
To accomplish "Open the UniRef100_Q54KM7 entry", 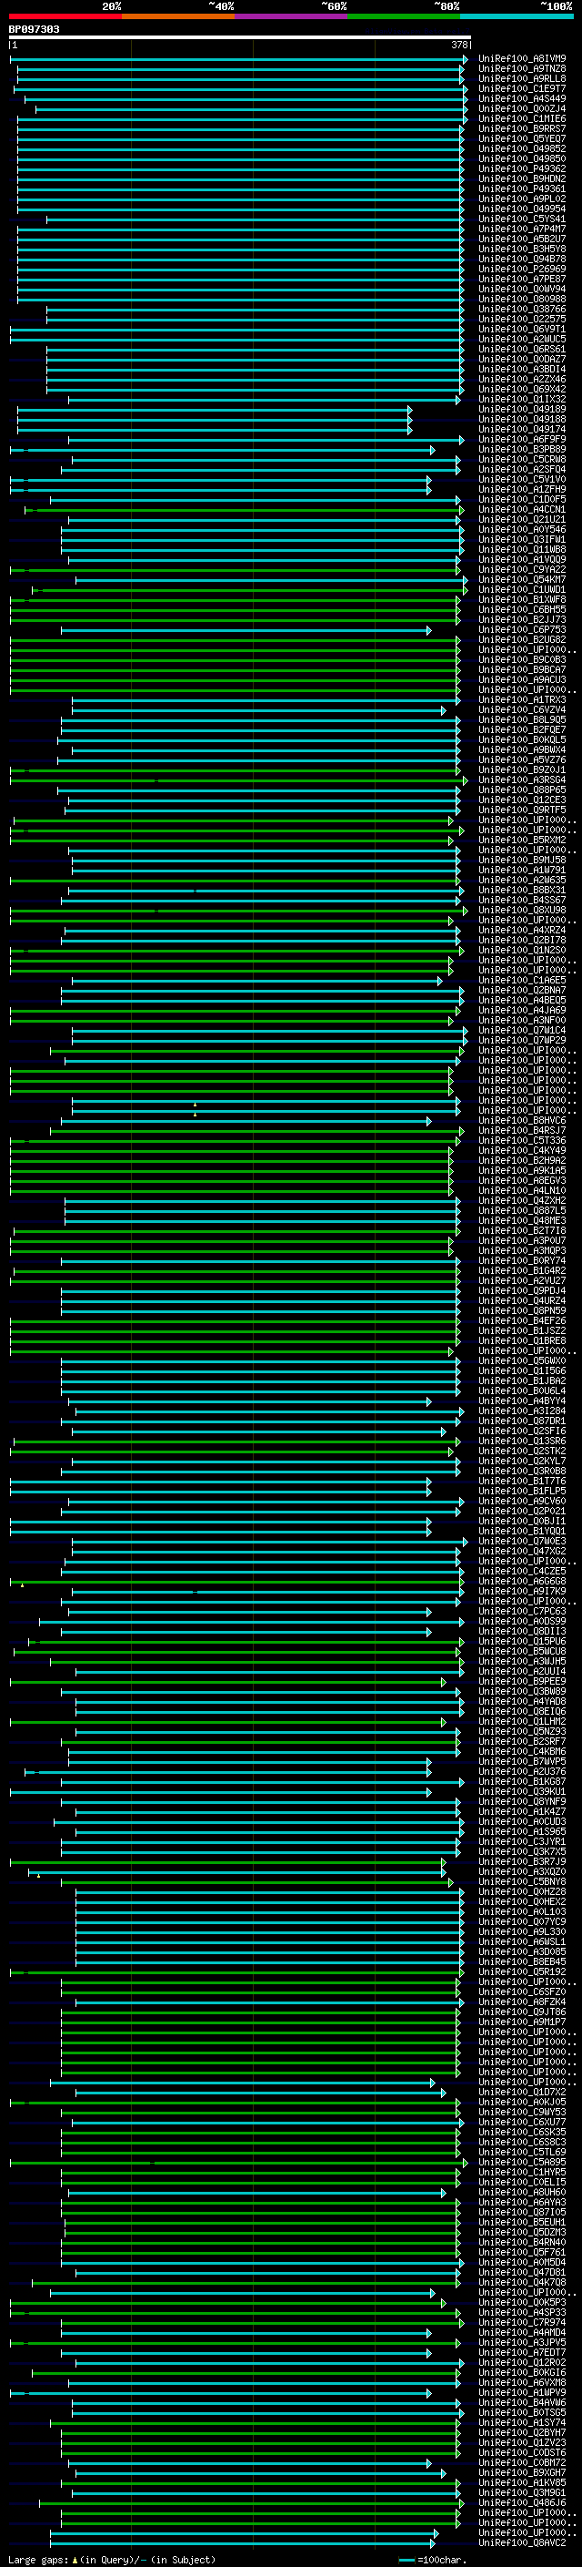I will pos(522,580).
